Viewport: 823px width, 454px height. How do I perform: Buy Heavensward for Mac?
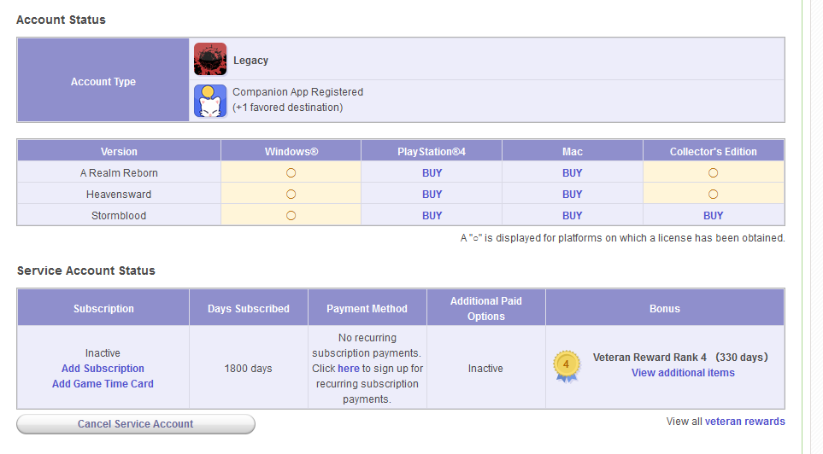coord(572,195)
